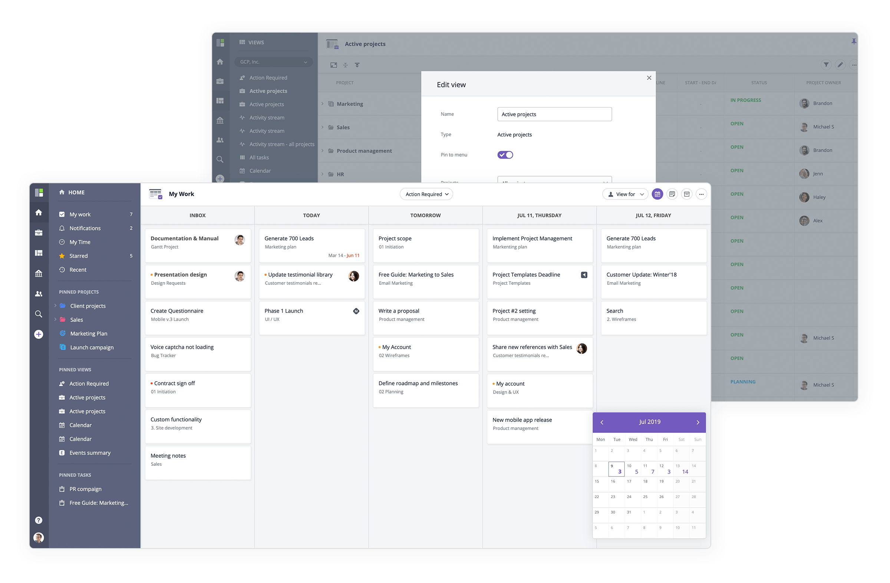
Task: Expand Sales pinned folder
Action: pos(55,319)
